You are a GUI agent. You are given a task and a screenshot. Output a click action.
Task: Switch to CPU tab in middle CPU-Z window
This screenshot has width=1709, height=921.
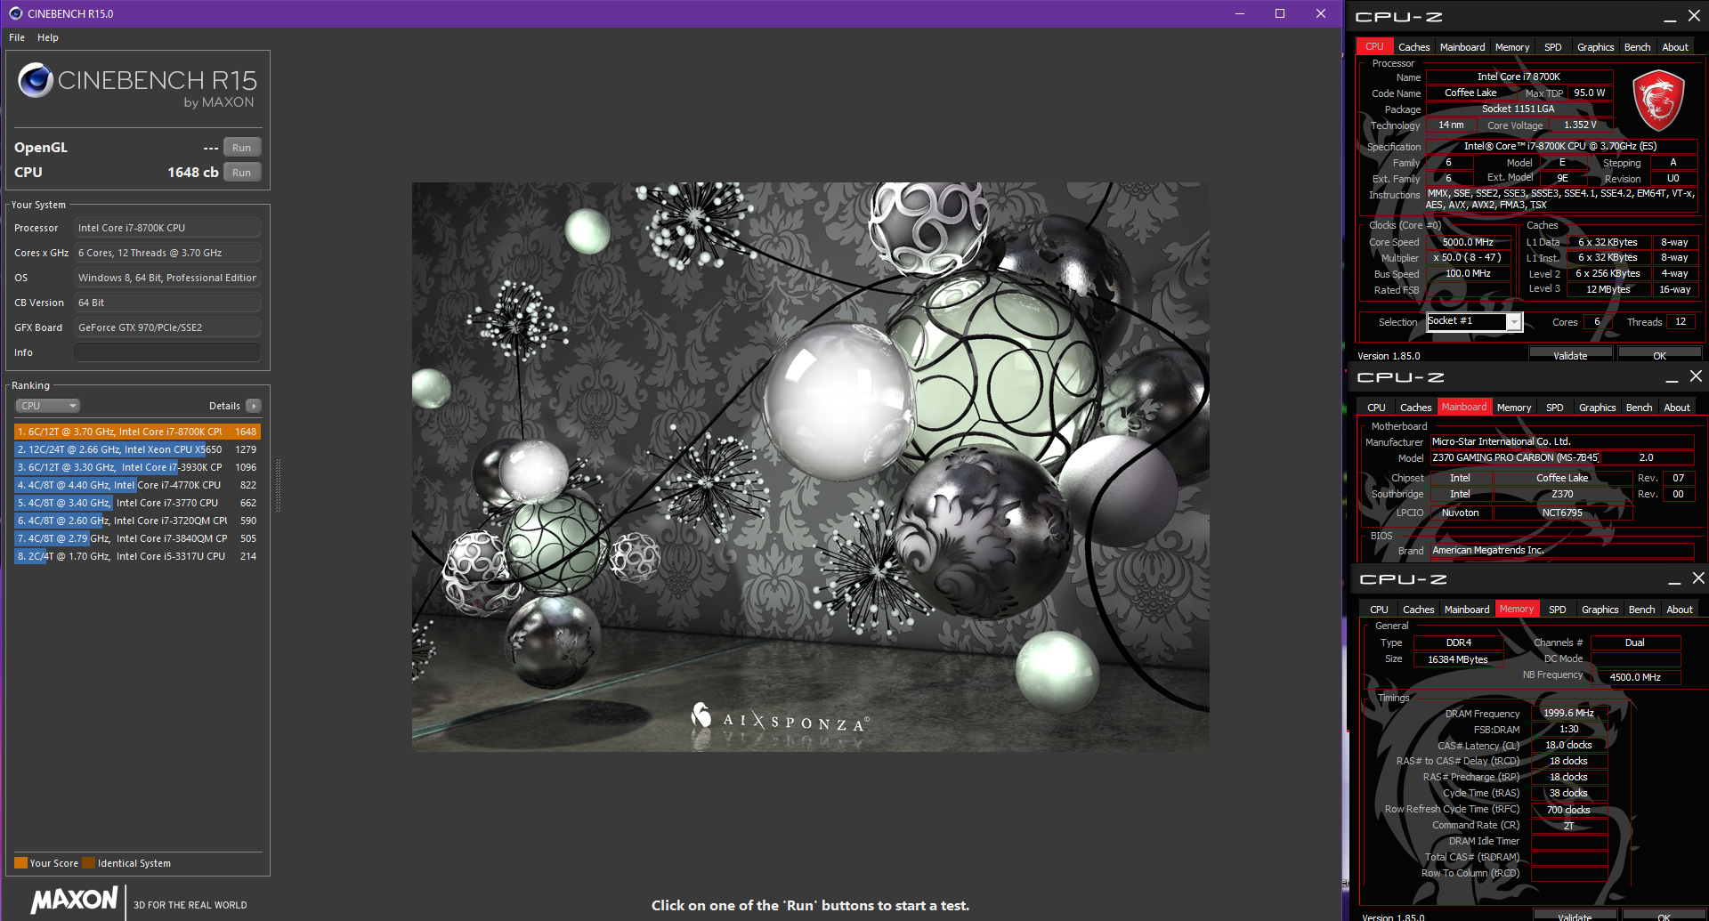[x=1376, y=408]
